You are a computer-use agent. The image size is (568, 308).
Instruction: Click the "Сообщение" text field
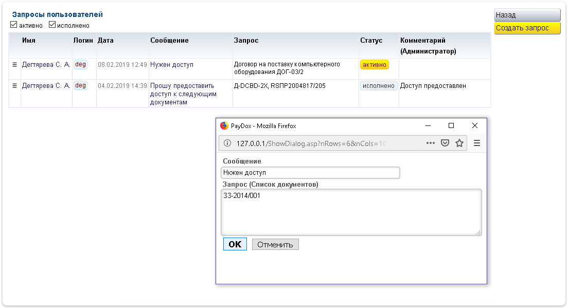click(x=310, y=173)
